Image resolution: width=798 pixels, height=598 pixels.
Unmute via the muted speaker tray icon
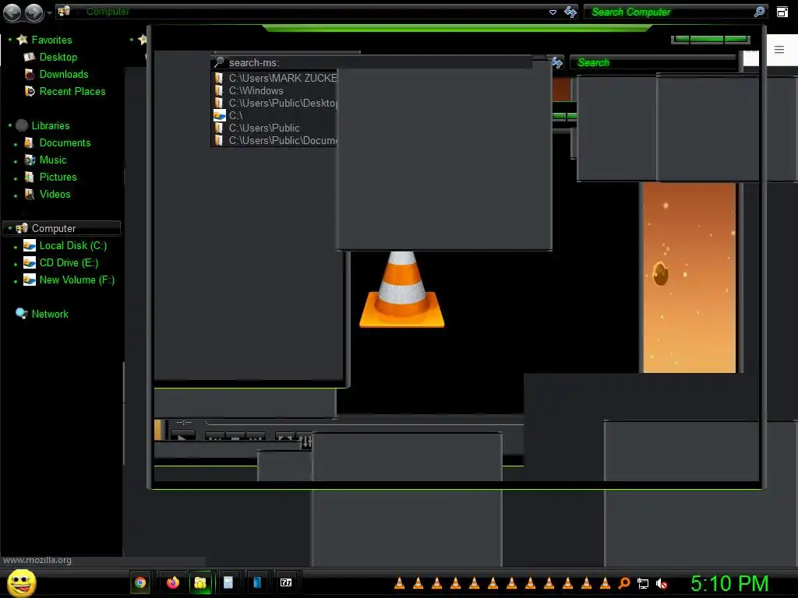[662, 584]
